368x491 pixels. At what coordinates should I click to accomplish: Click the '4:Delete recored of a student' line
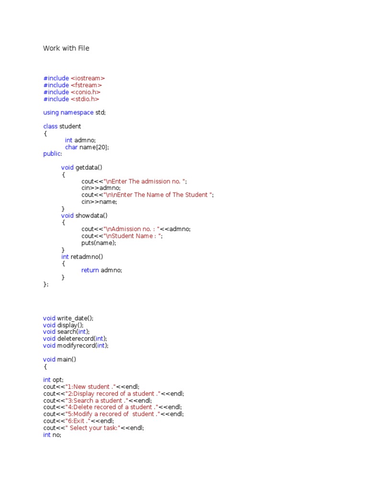[x=113, y=407]
